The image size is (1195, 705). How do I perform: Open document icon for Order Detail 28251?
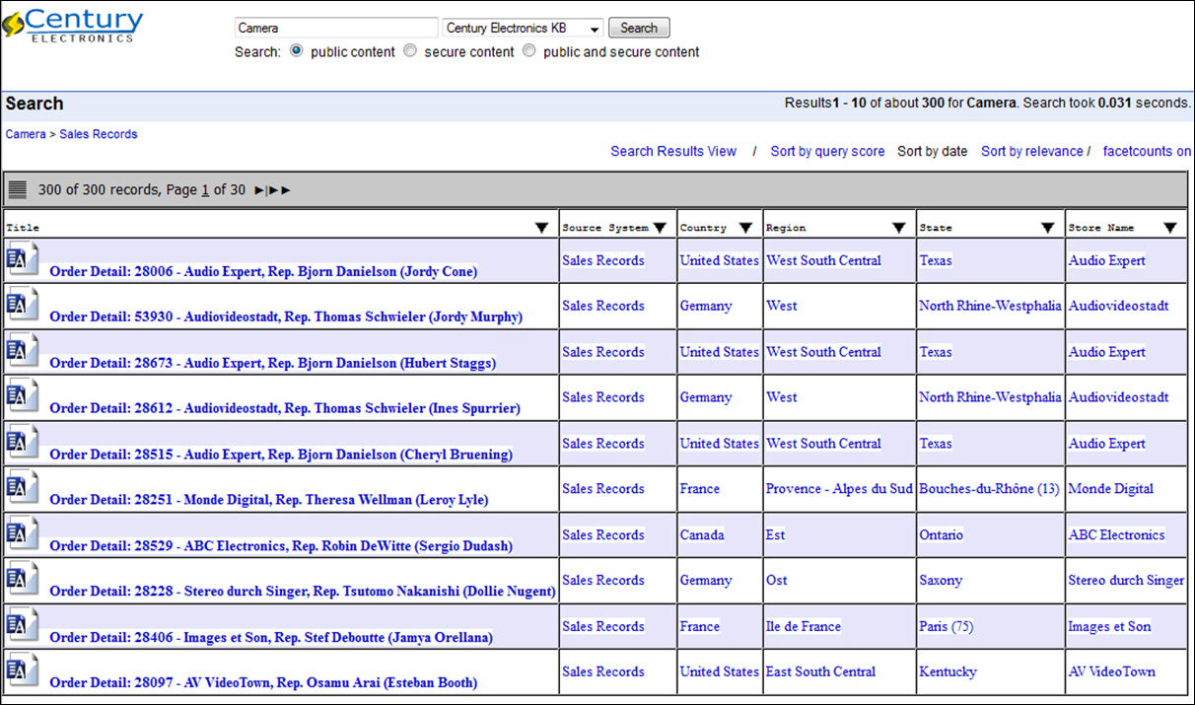23,489
